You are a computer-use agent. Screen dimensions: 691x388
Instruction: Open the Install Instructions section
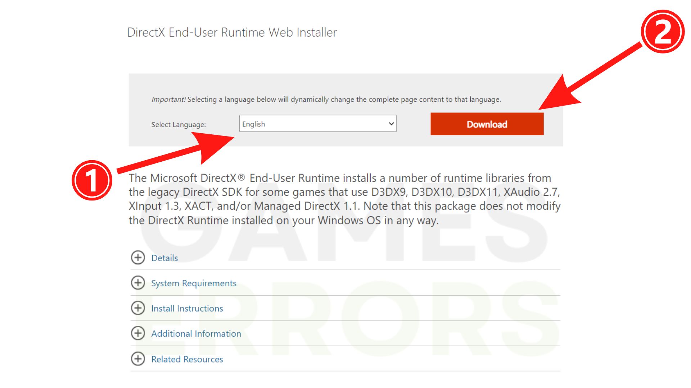(x=187, y=308)
